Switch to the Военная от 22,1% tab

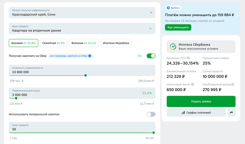[x=83, y=43]
